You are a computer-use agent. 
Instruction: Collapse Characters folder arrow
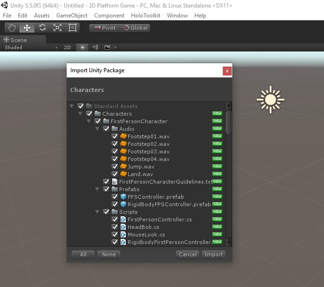point(80,114)
